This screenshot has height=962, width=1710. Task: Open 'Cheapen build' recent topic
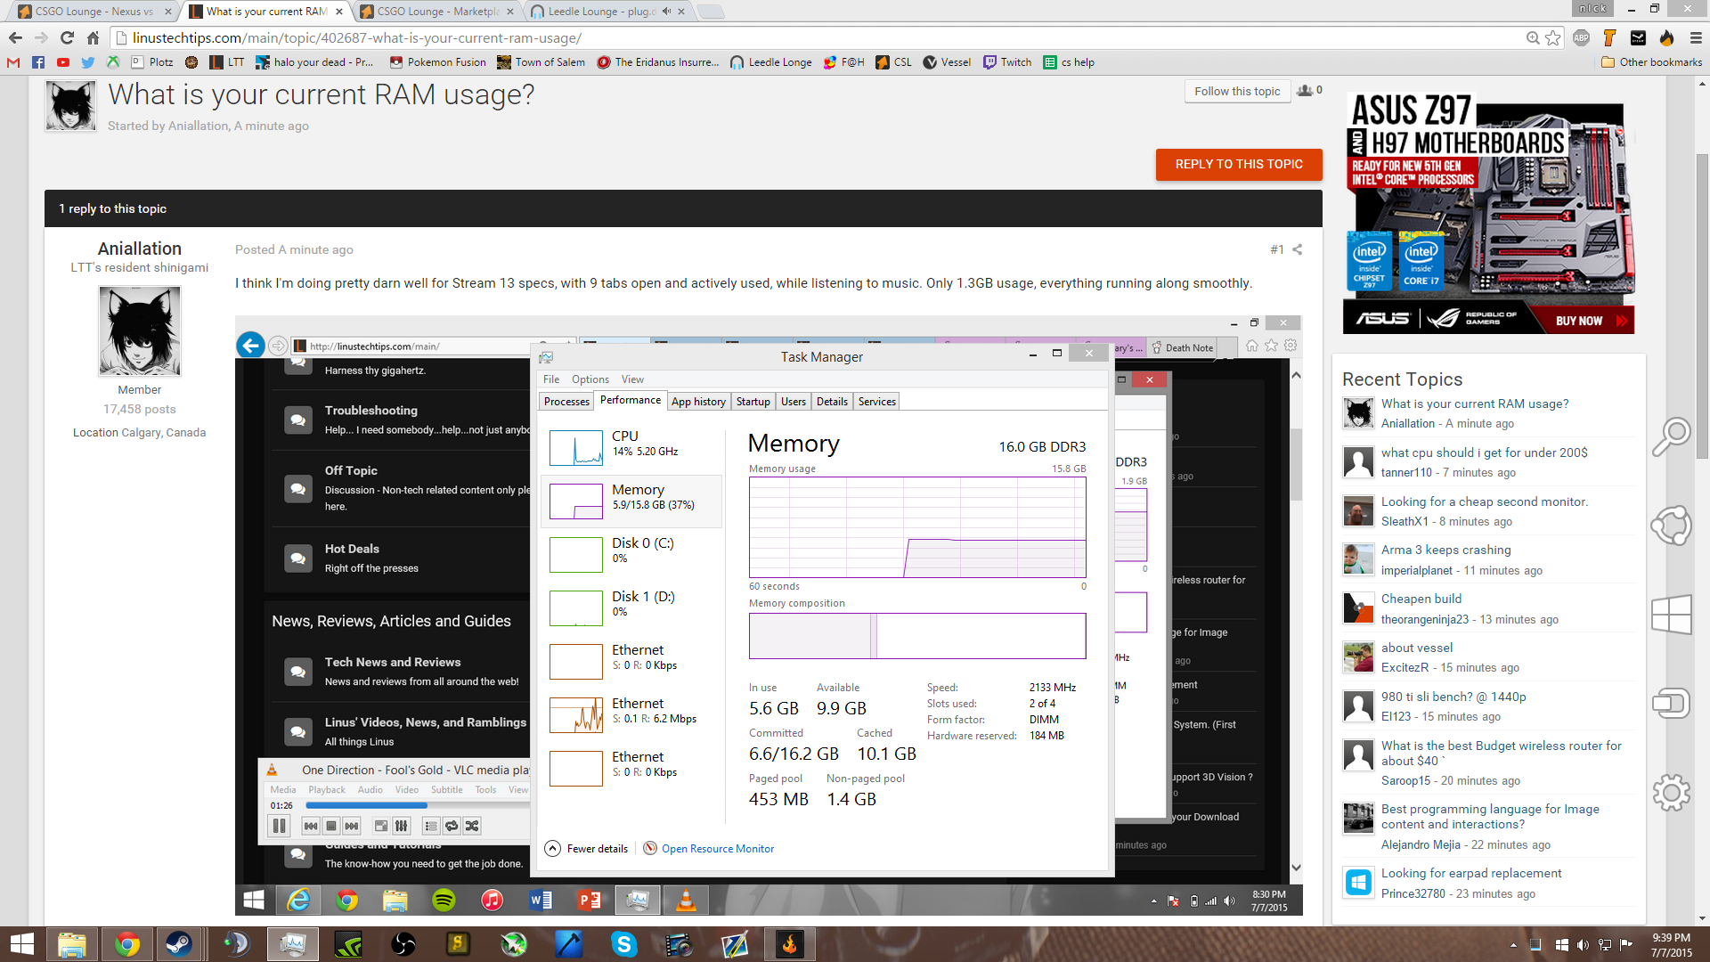[x=1421, y=599]
